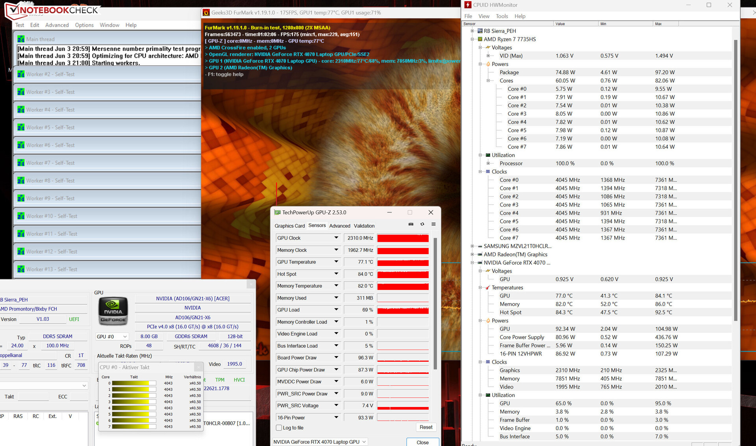Click the Main thread window icon
Viewport: 756px width, 446px height.
point(21,39)
